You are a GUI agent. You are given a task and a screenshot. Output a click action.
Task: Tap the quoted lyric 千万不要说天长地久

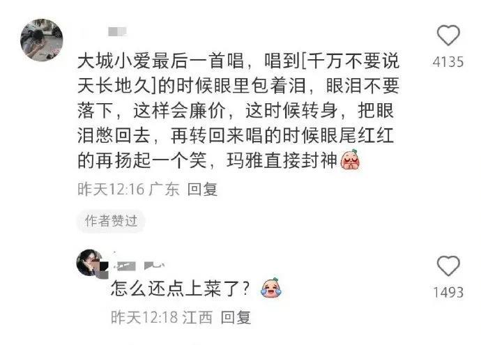(x=238, y=73)
